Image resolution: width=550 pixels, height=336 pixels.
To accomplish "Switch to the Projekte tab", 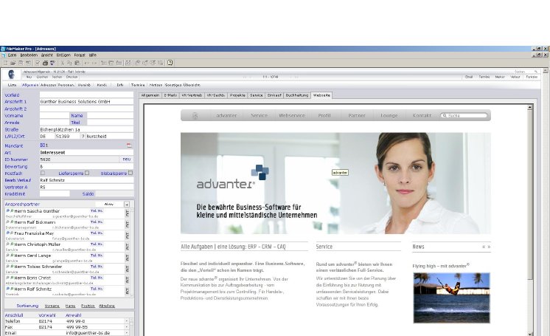I will pos(237,95).
